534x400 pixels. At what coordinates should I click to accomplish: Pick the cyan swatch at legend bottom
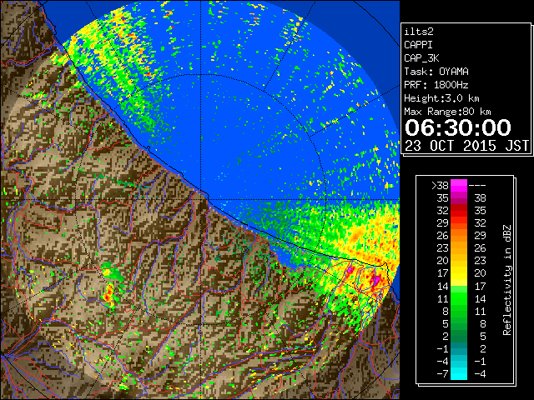coord(459,374)
